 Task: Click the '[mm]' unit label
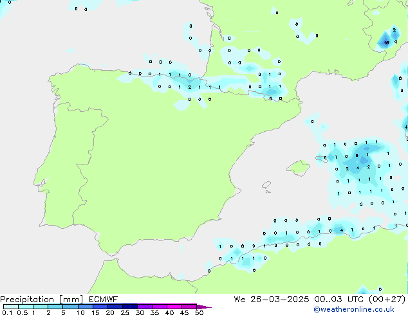(x=71, y=300)
